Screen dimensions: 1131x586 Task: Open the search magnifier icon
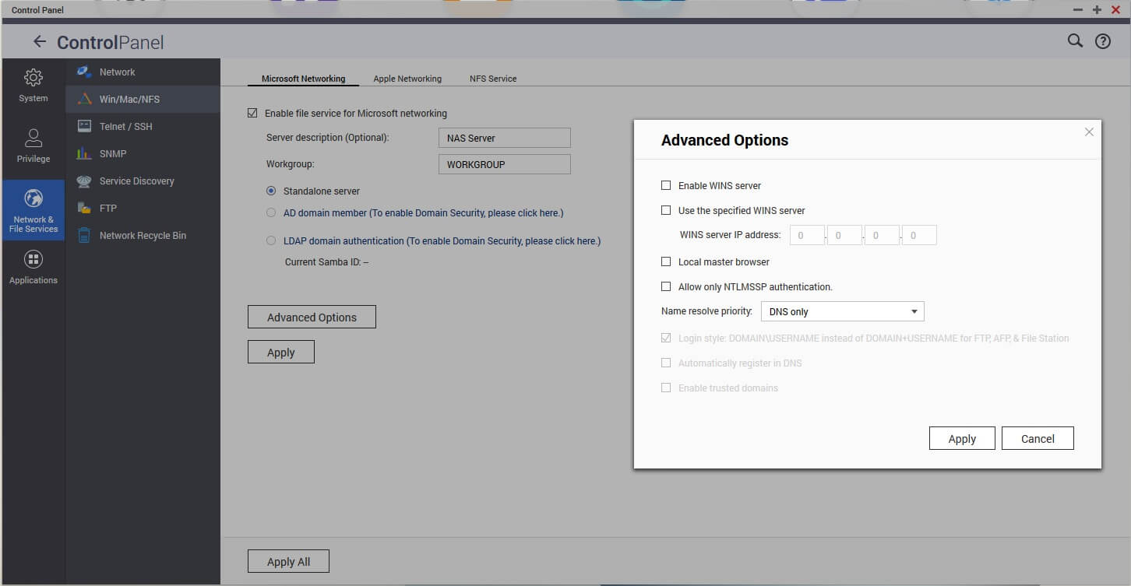coord(1075,41)
